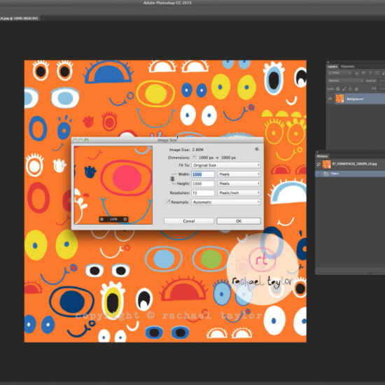Screen dimensions: 385x385
Task: Open the Height units Pixels dropdown
Action: pyautogui.click(x=239, y=183)
